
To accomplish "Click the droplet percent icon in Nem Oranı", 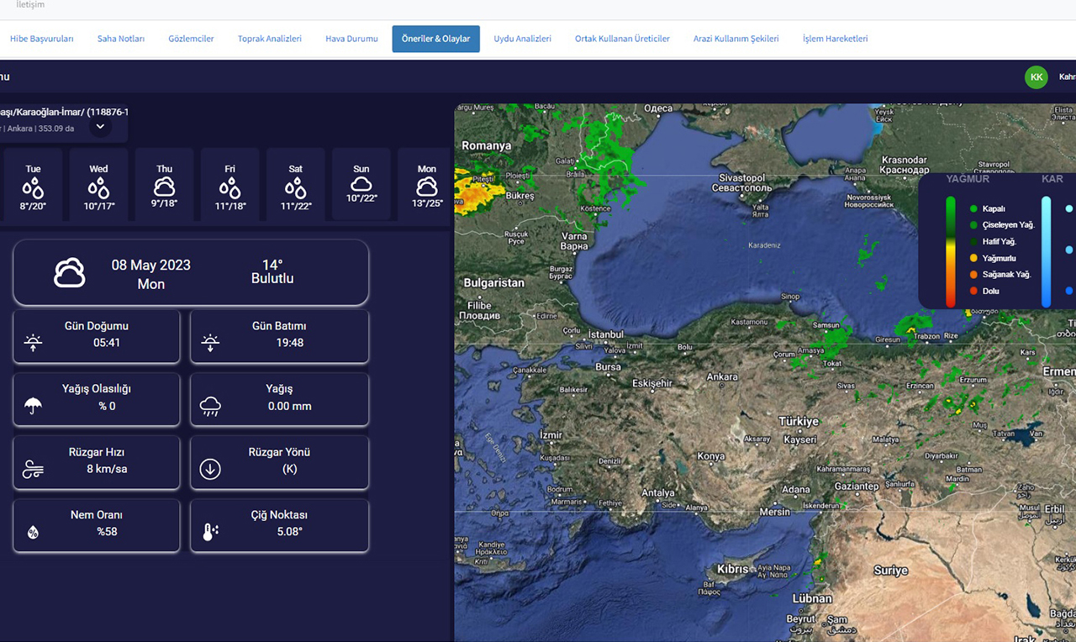I will coord(34,532).
